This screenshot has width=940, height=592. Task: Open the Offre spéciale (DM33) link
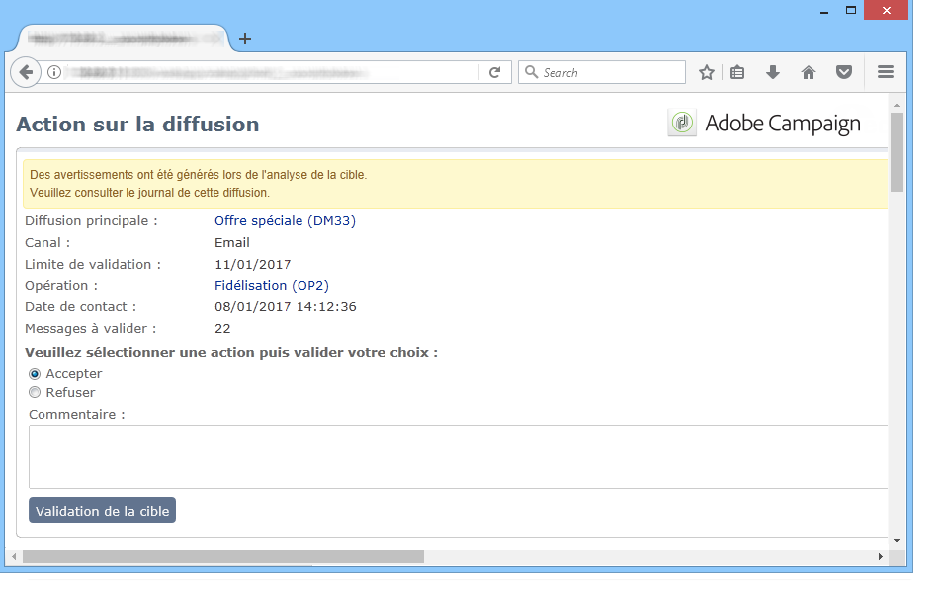285,221
